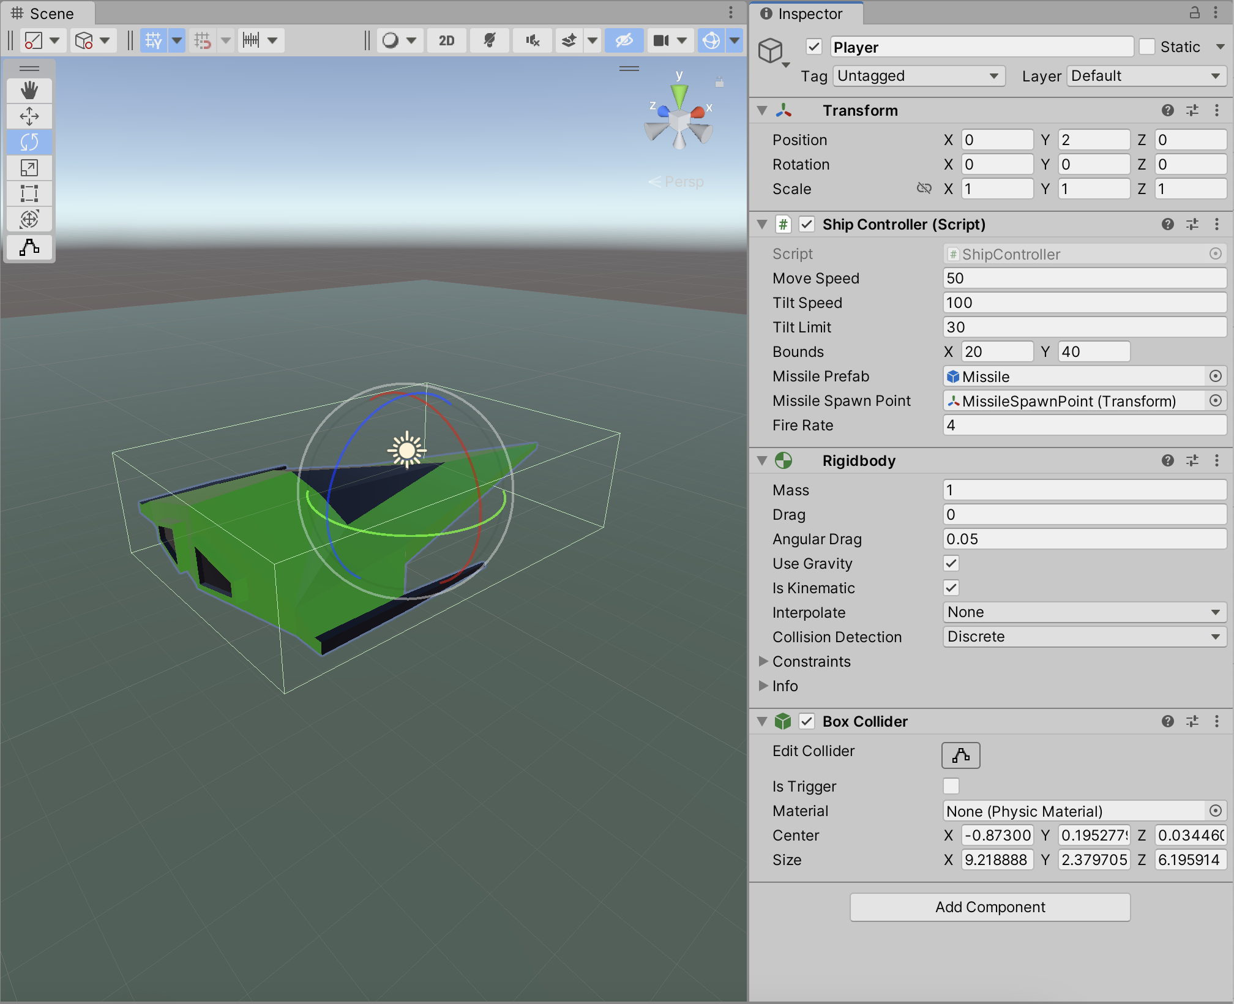Select the Rect transform tool
This screenshot has width=1234, height=1004.
[29, 193]
